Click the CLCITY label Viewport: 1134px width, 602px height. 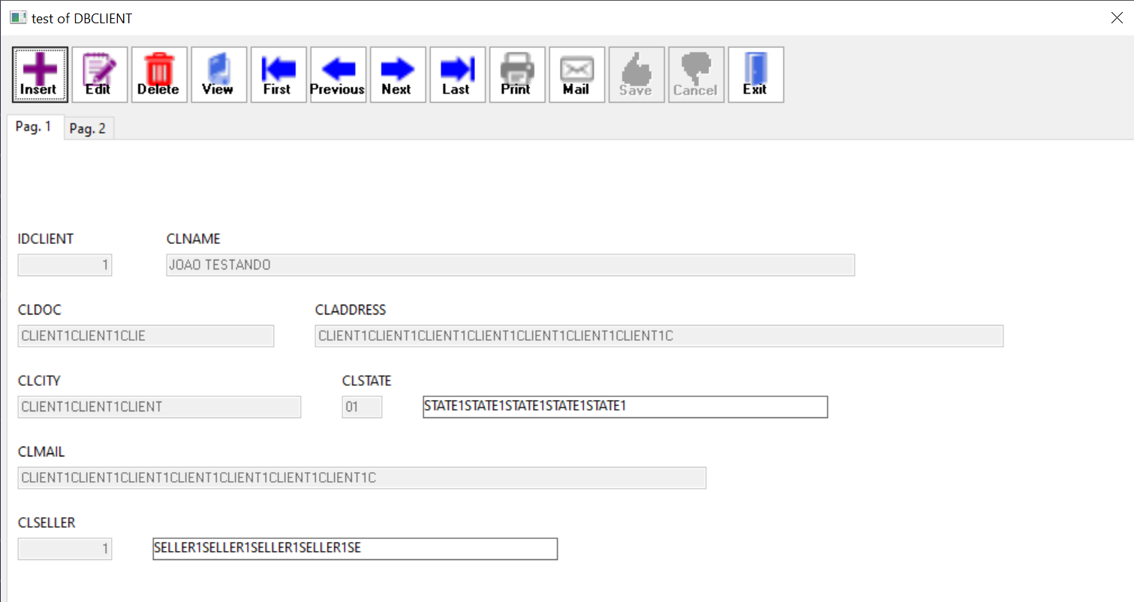click(39, 381)
